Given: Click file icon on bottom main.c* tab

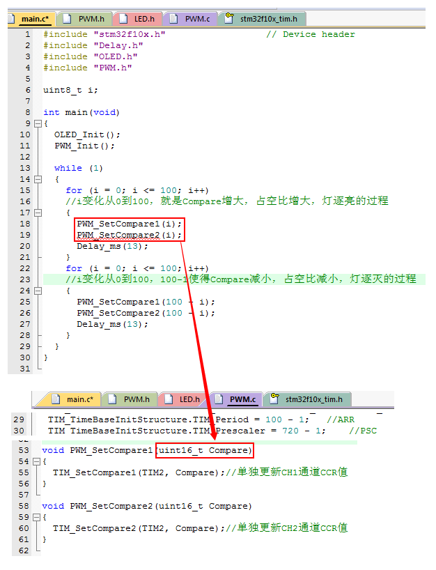Looking at the screenshot, I should (x=56, y=399).
